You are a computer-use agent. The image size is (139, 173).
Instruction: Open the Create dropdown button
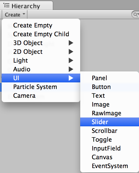(15, 15)
